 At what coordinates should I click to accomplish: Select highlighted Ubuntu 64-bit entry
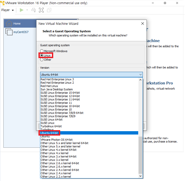(x=89, y=133)
